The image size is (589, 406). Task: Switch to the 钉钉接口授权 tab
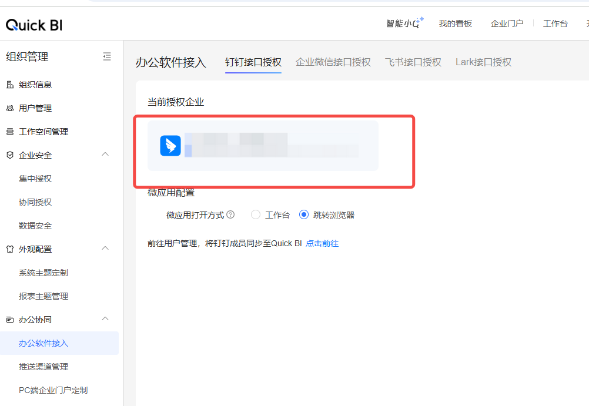click(253, 62)
